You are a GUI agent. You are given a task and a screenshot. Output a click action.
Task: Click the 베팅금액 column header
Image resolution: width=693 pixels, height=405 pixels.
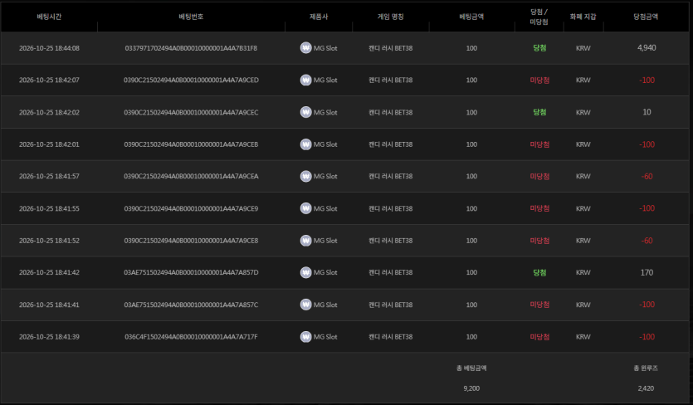[x=471, y=17]
